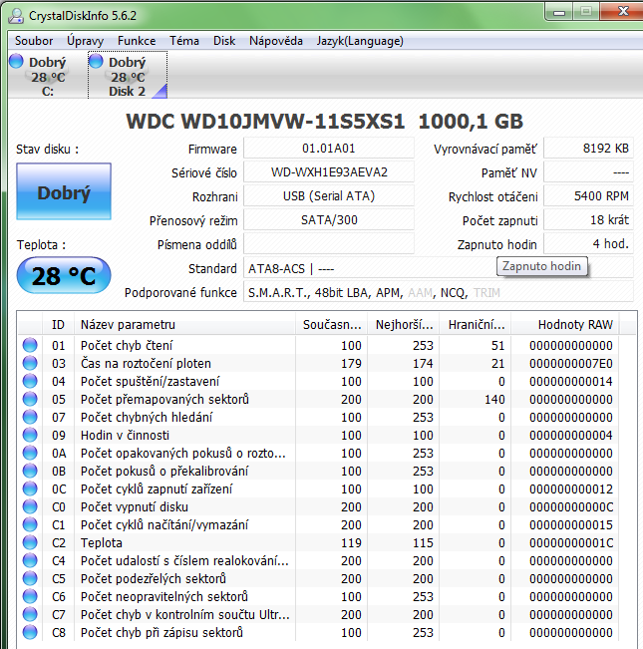The image size is (643, 649).
Task: Click the Nejhorší... column header
Action: (x=404, y=325)
